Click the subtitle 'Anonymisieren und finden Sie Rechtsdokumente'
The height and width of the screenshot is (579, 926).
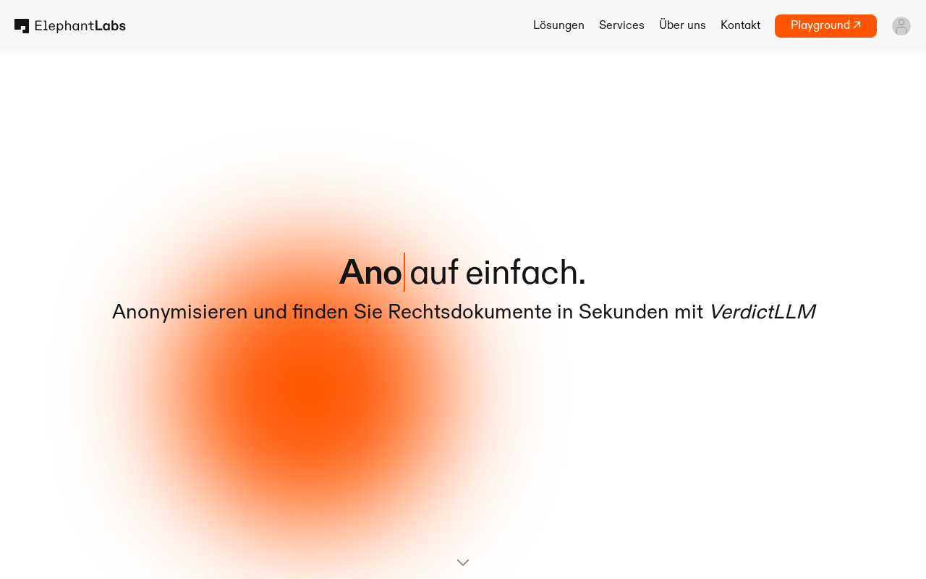331,312
